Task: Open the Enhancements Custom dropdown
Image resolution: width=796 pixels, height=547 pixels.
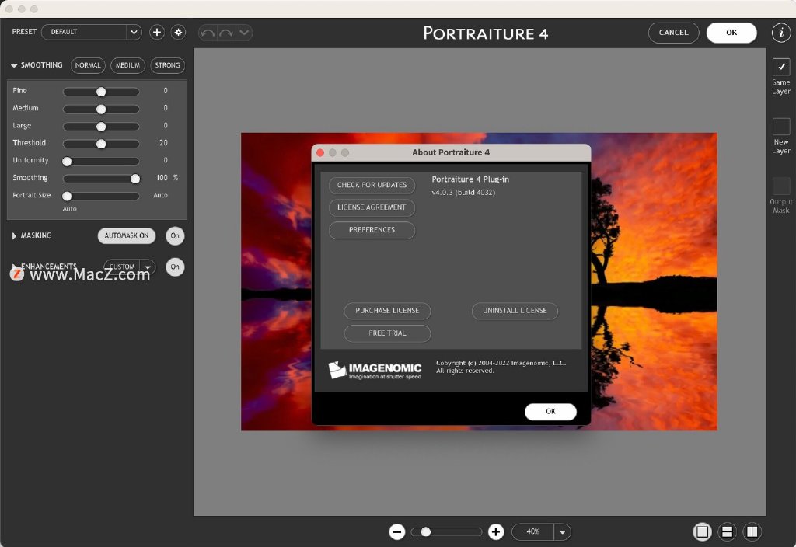Action: coord(130,267)
